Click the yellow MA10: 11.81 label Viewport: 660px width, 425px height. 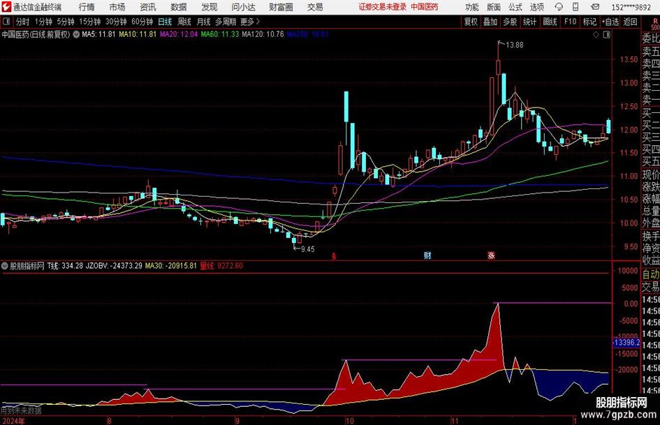[138, 34]
